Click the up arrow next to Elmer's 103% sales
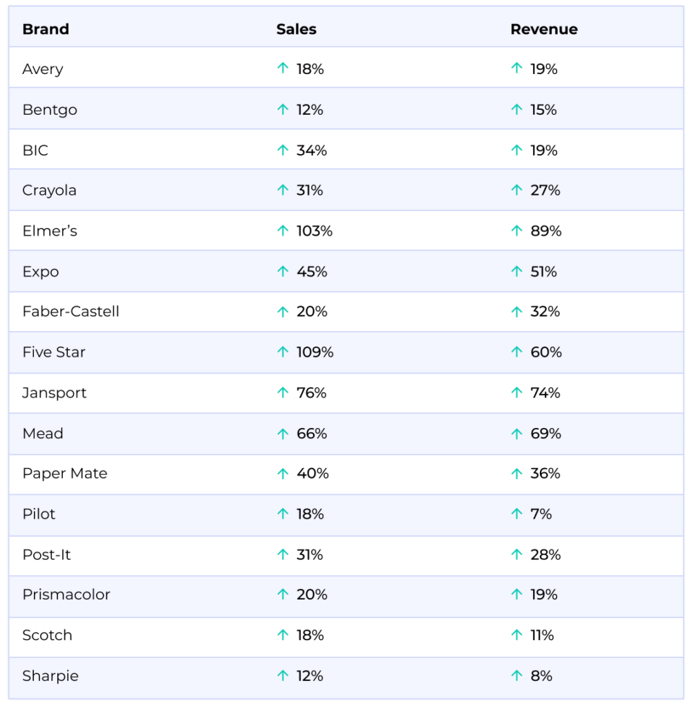 click(283, 230)
